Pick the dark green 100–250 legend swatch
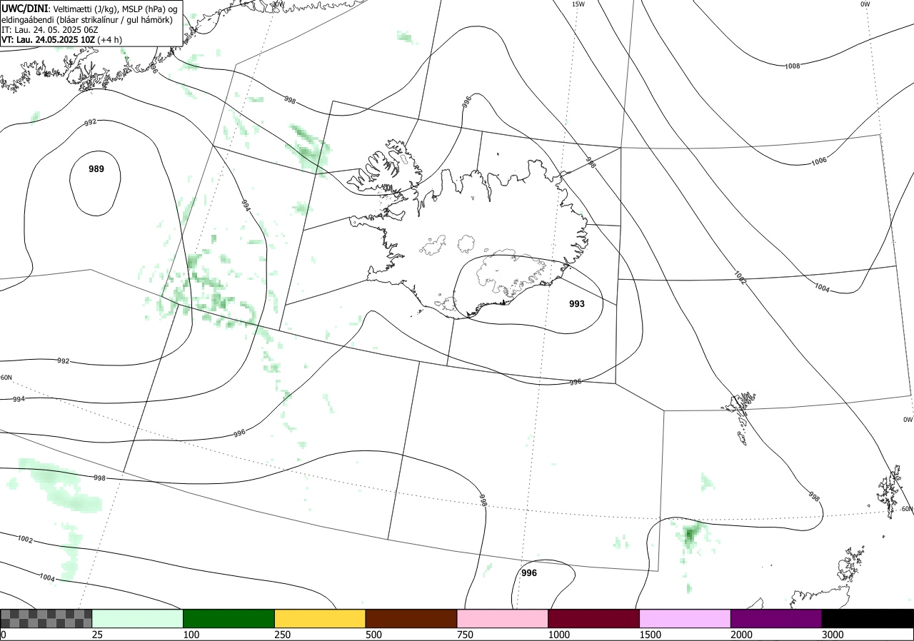The image size is (914, 641). [229, 618]
